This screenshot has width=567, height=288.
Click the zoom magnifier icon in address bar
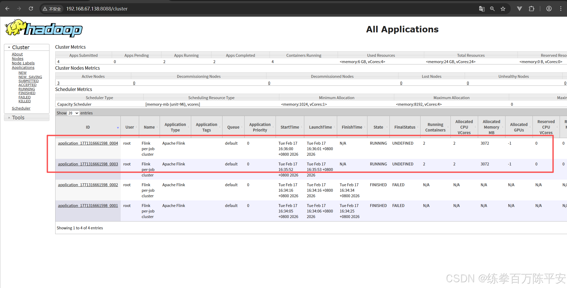click(x=492, y=9)
